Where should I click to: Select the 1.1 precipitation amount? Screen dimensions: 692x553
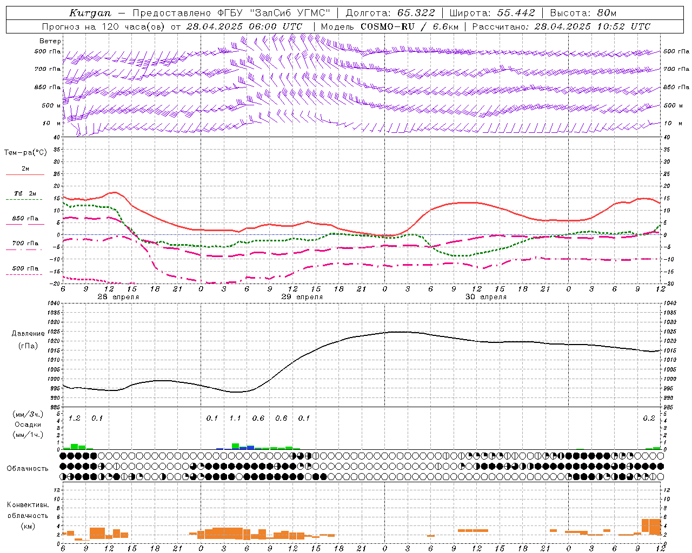[235, 419]
